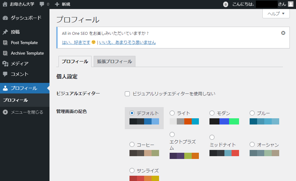Select the コーヒー color scheme radio
Viewport: 296px width, 181px height.
point(132,144)
